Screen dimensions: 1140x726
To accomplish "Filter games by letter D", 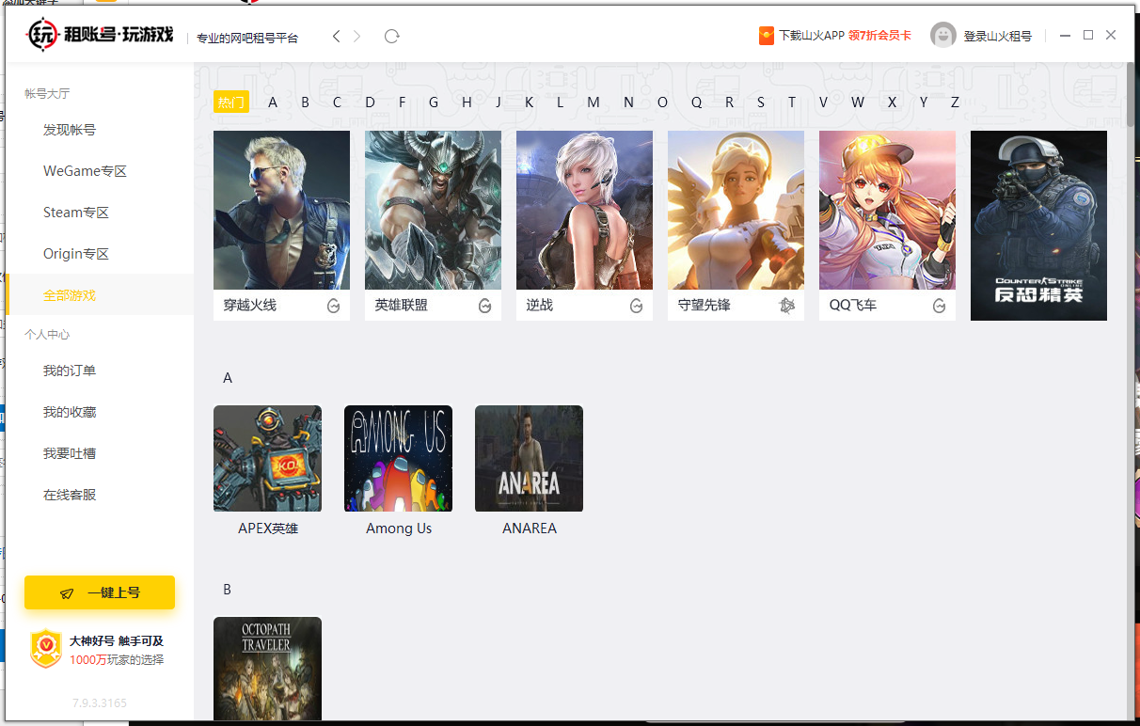I will pos(370,103).
